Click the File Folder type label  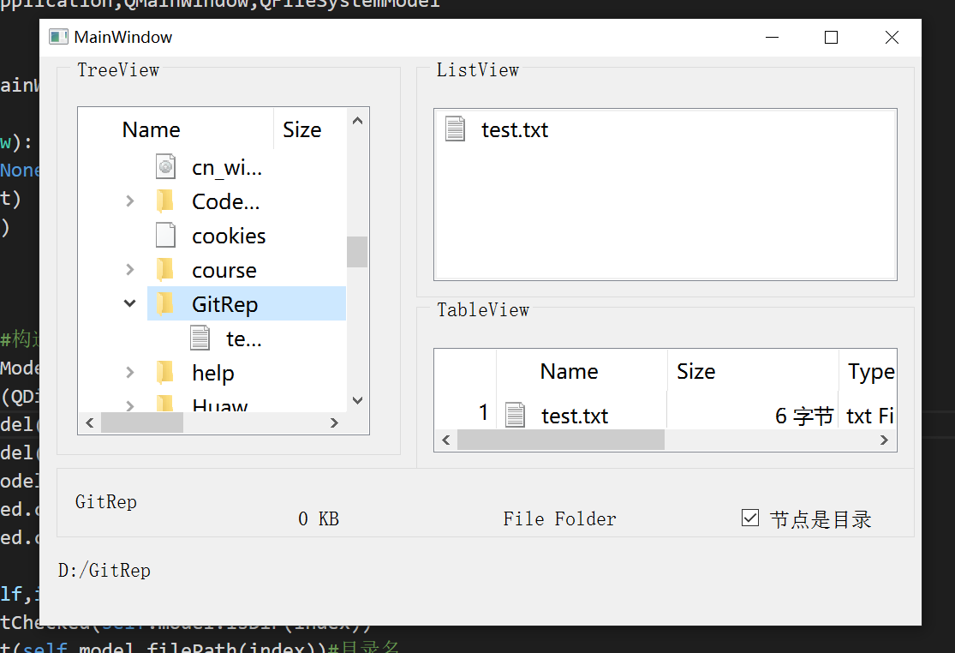(x=559, y=518)
